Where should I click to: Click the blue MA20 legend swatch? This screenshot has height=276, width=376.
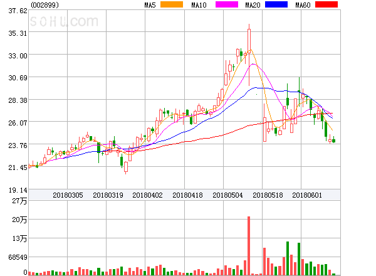coord(276,4)
